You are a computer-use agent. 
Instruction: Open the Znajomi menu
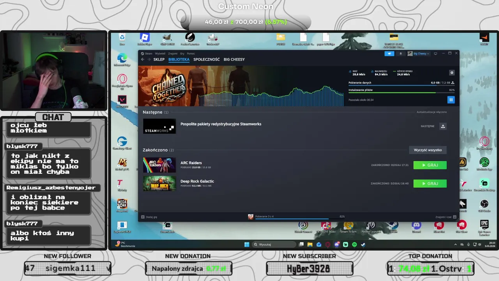pos(173,53)
